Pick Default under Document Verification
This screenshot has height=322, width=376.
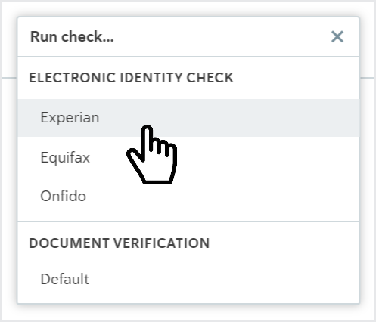[x=188, y=279]
